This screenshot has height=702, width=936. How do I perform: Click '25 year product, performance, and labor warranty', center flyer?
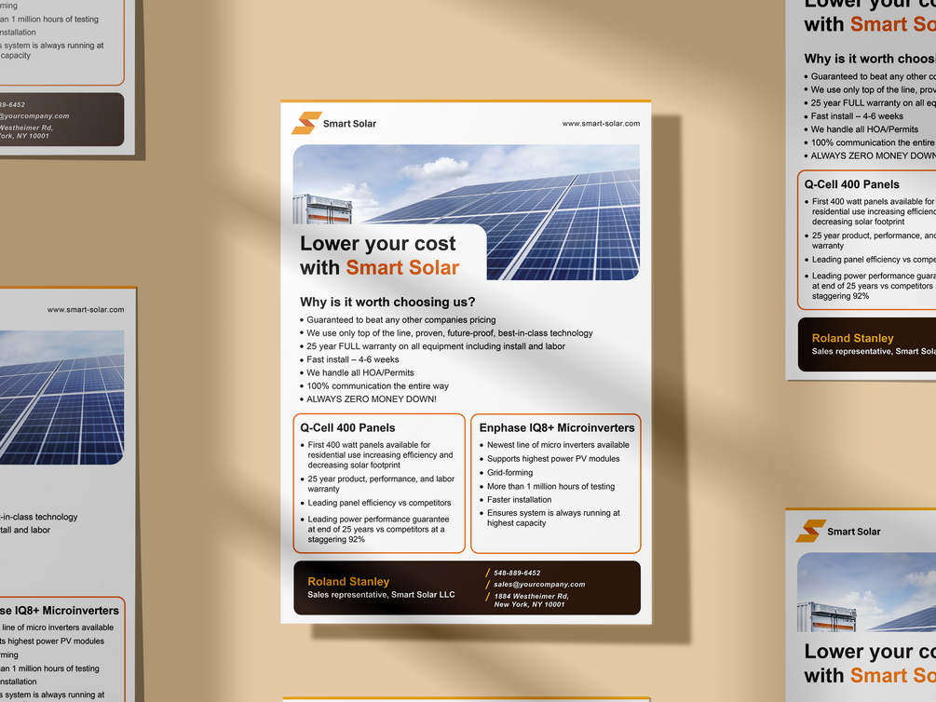pyautogui.click(x=381, y=483)
